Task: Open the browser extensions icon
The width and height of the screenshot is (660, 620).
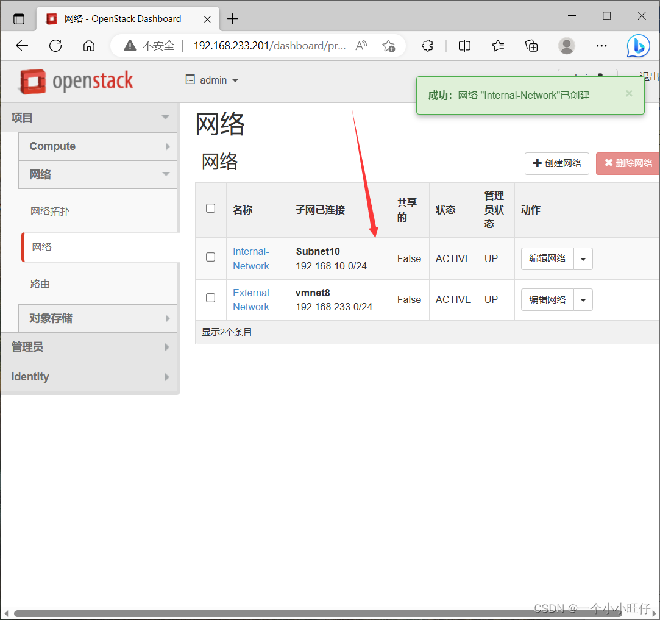Action: 427,45
